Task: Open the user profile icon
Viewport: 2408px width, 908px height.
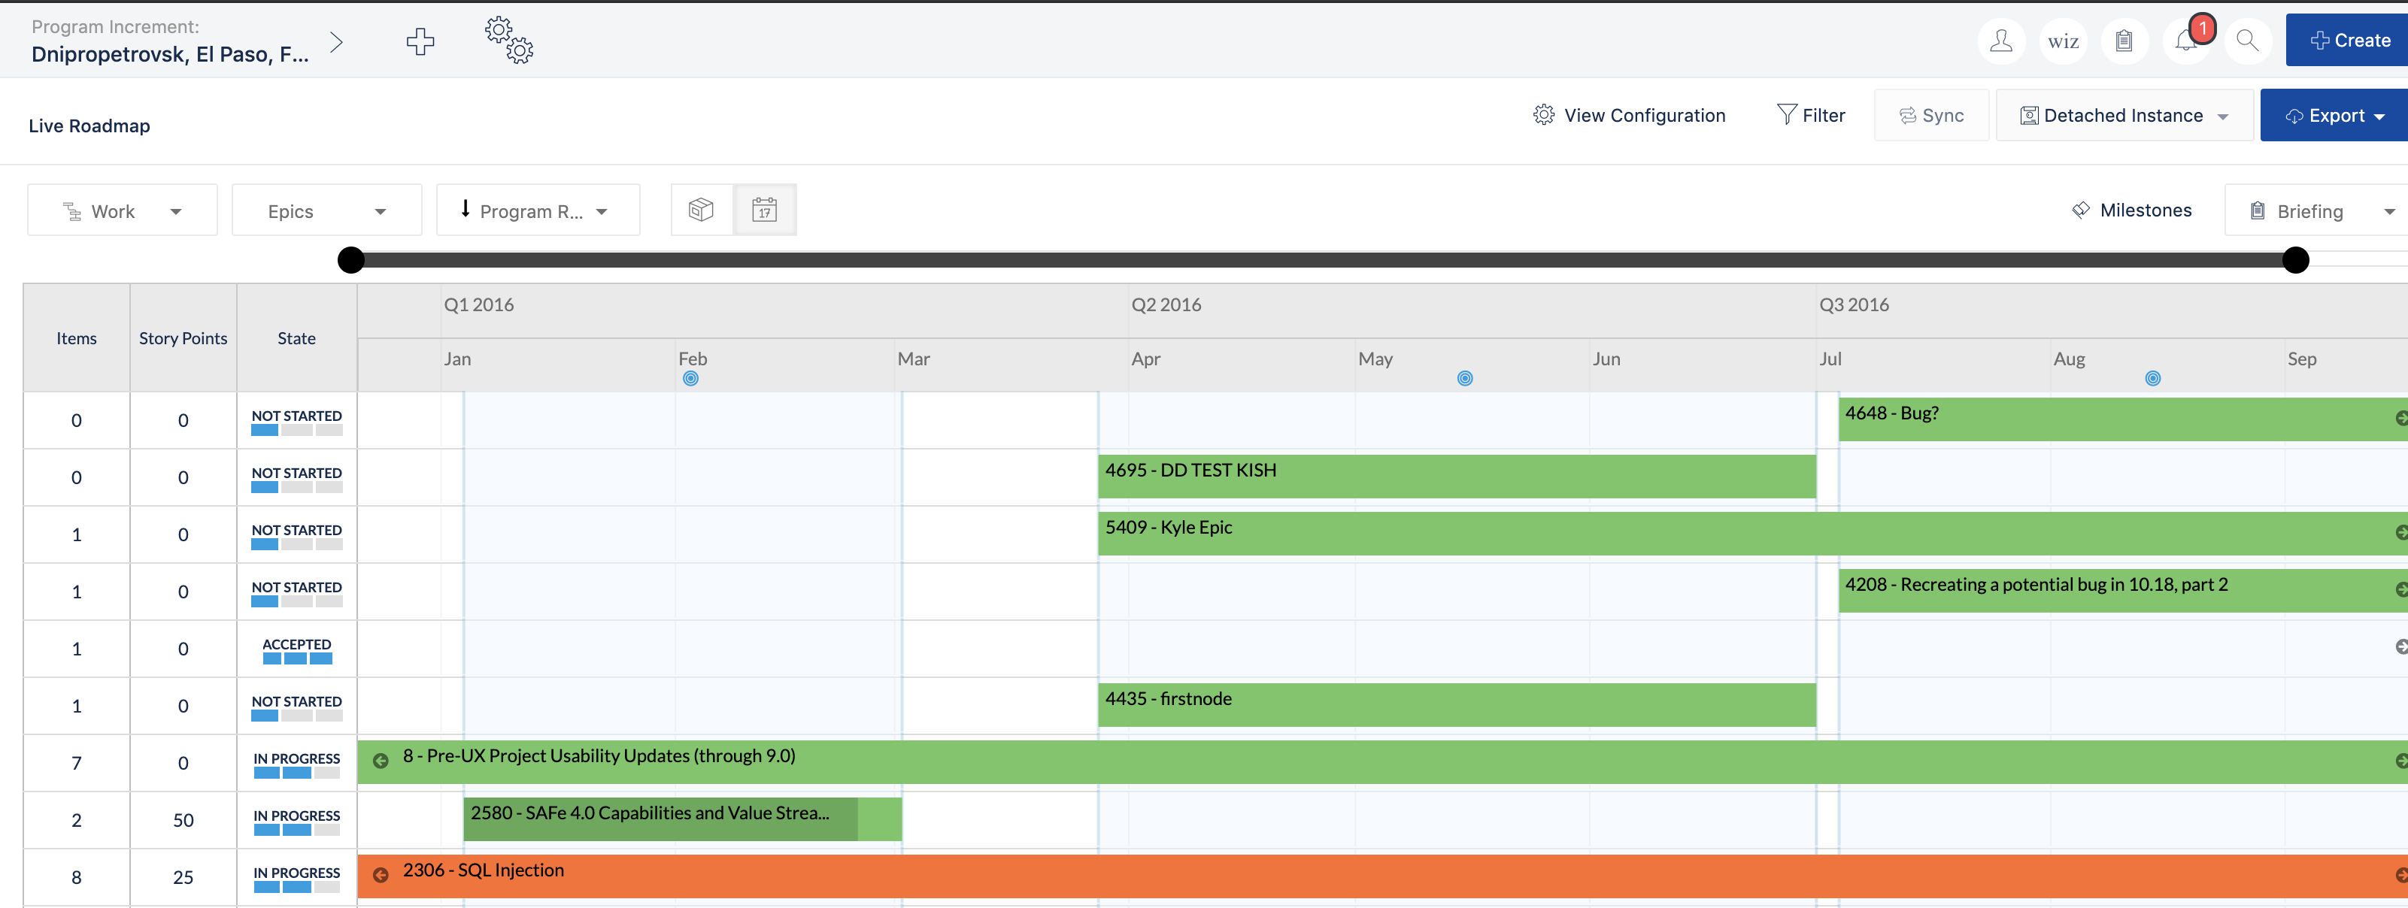Action: (x=2000, y=41)
